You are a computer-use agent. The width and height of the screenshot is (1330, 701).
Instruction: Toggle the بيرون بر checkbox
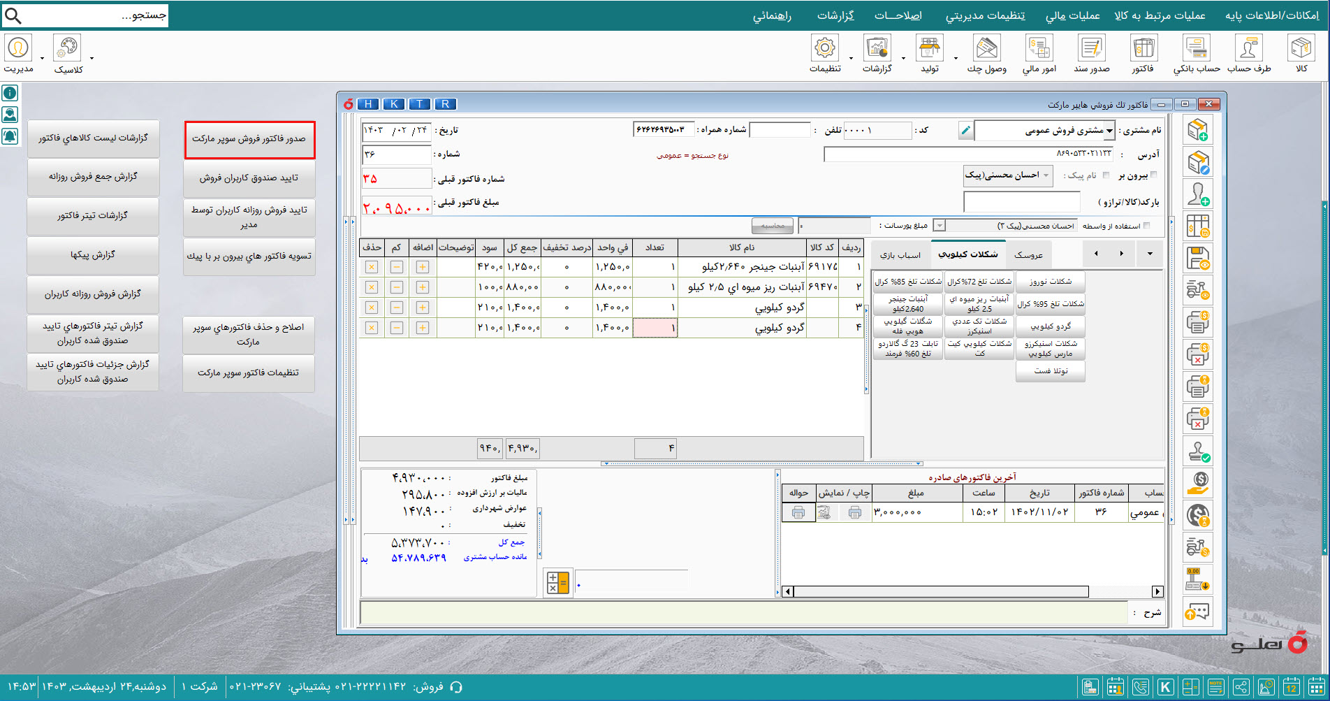[x=1153, y=175]
